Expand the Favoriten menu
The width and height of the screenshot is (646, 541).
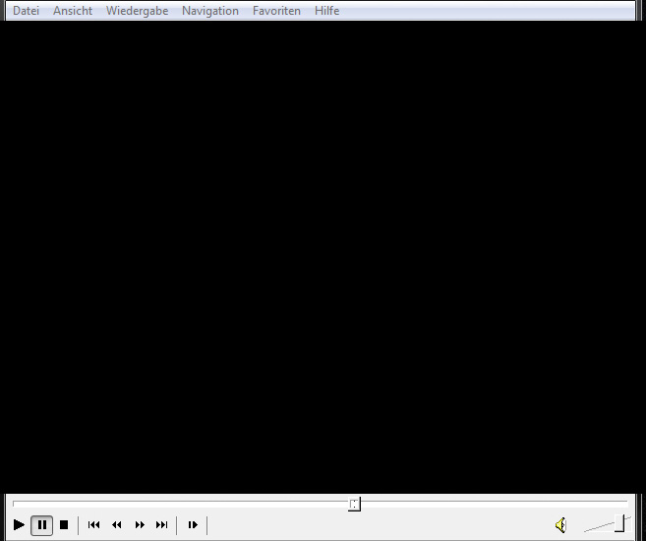pyautogui.click(x=276, y=11)
